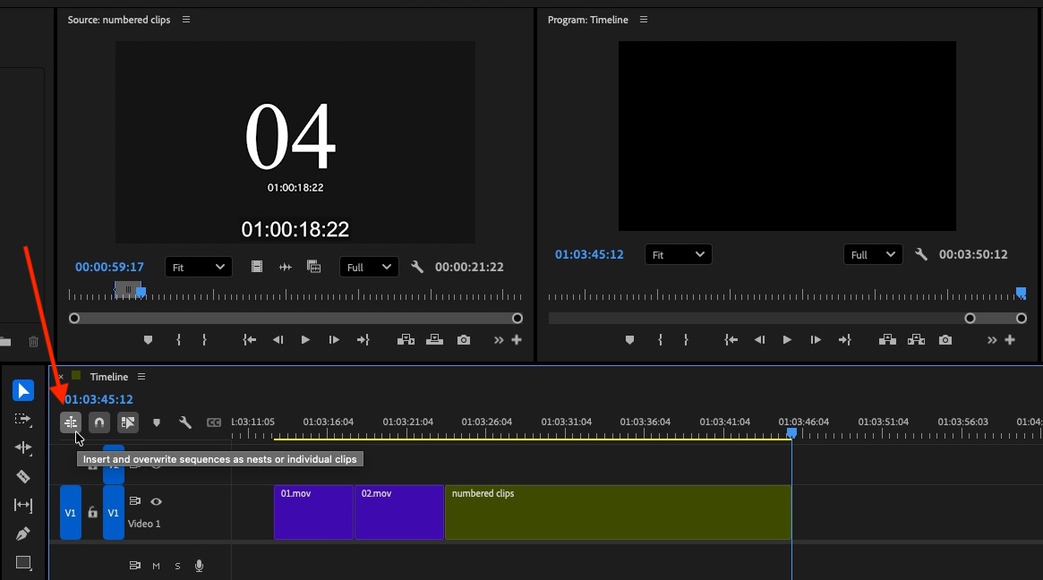Toggle V1 track targeting button
This screenshot has height=580, width=1043.
tap(113, 512)
